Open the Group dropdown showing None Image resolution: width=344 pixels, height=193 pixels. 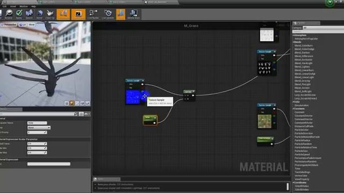39,128
